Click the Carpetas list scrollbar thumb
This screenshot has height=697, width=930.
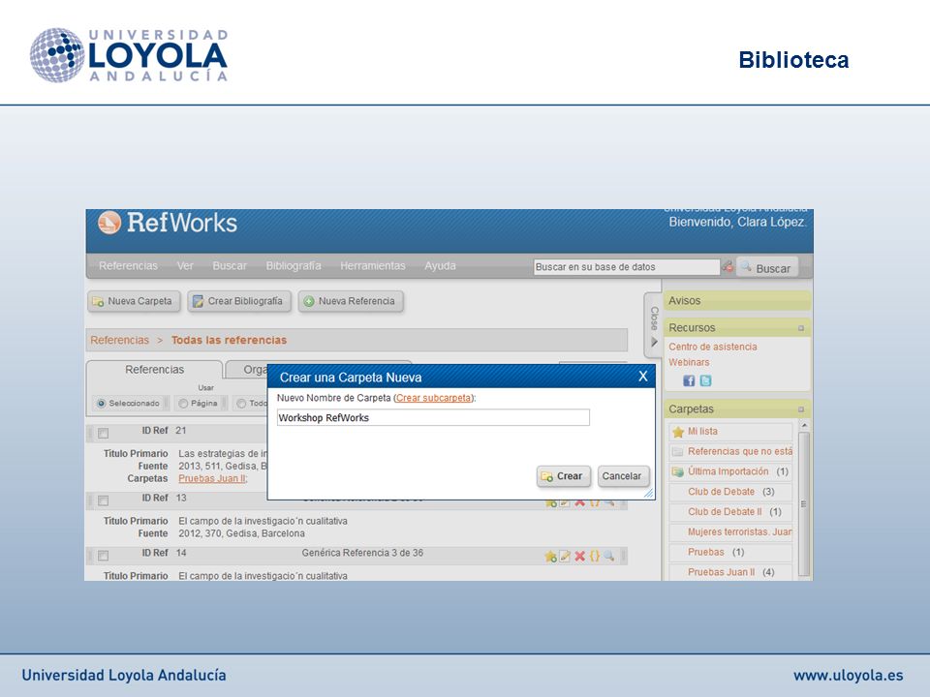click(x=804, y=503)
